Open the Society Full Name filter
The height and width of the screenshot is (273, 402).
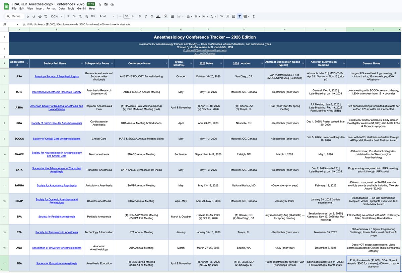tap(82, 63)
